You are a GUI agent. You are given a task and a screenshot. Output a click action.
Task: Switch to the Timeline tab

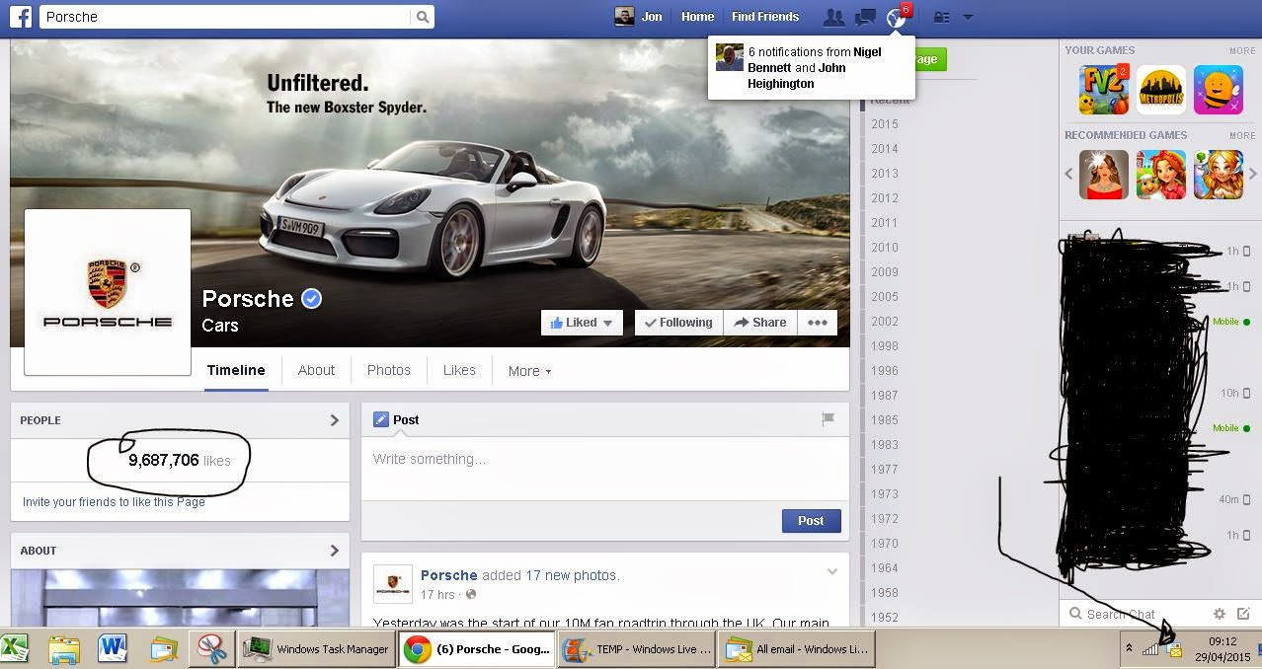coord(236,370)
